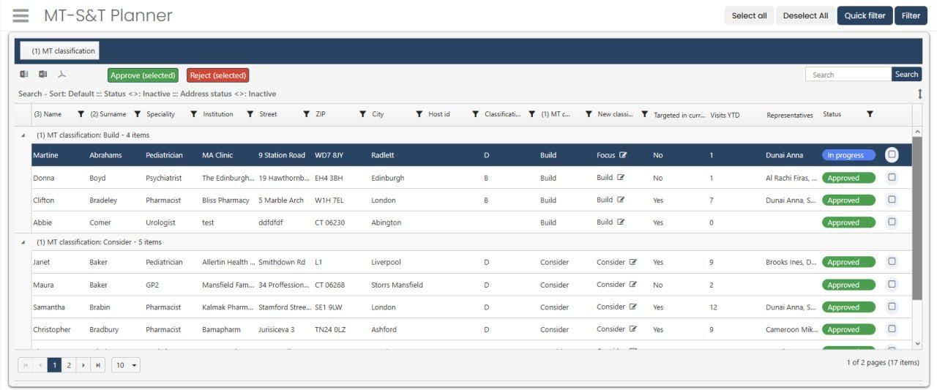Click the first Excel export icon
This screenshot has height=390, width=937.
(x=24, y=75)
